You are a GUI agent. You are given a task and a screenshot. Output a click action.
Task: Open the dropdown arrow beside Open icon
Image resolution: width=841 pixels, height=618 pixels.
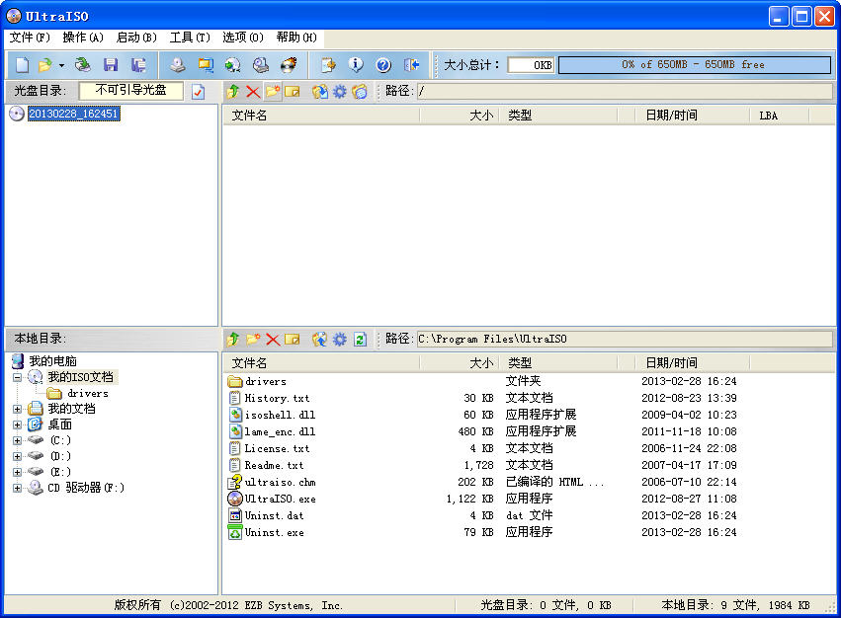(x=61, y=65)
